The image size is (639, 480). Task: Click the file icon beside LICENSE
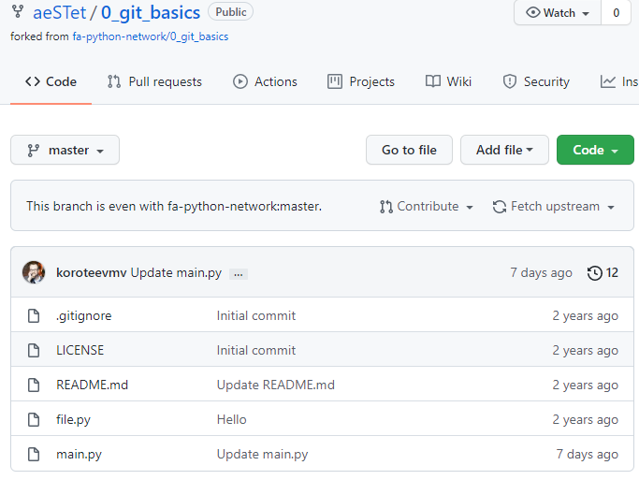point(34,351)
